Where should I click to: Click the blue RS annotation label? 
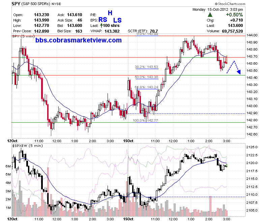pos(103,20)
